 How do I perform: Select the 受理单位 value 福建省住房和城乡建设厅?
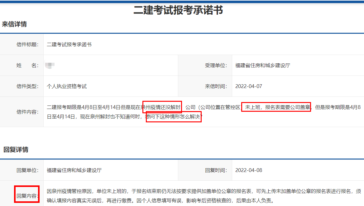(262, 65)
